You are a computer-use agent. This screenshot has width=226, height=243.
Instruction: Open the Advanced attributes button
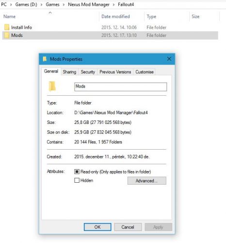pyautogui.click(x=147, y=181)
